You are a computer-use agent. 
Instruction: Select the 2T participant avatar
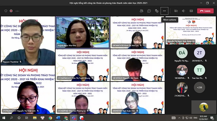[x=199, y=53]
